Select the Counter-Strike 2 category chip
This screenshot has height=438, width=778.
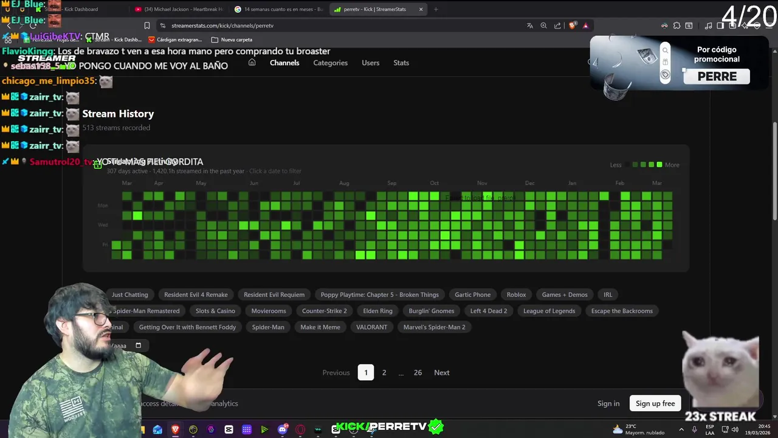[x=325, y=311]
